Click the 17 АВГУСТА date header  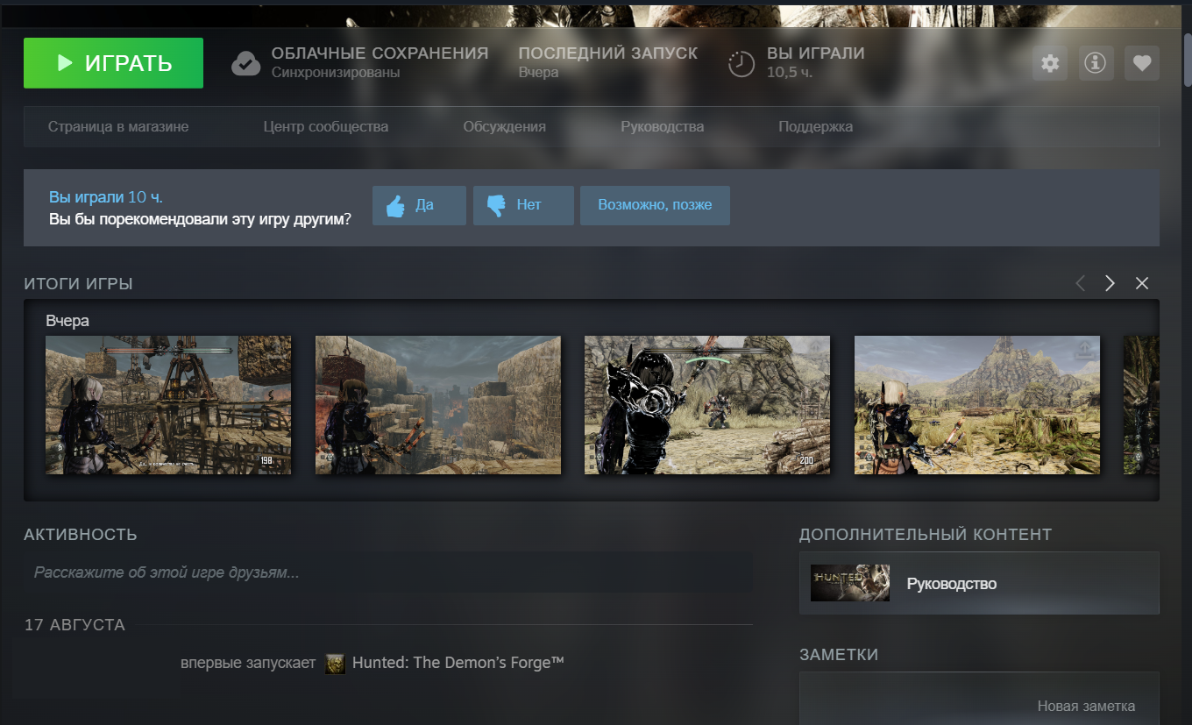coord(74,625)
